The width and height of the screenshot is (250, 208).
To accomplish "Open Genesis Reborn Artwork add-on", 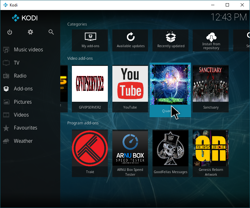I will pos(210,153).
